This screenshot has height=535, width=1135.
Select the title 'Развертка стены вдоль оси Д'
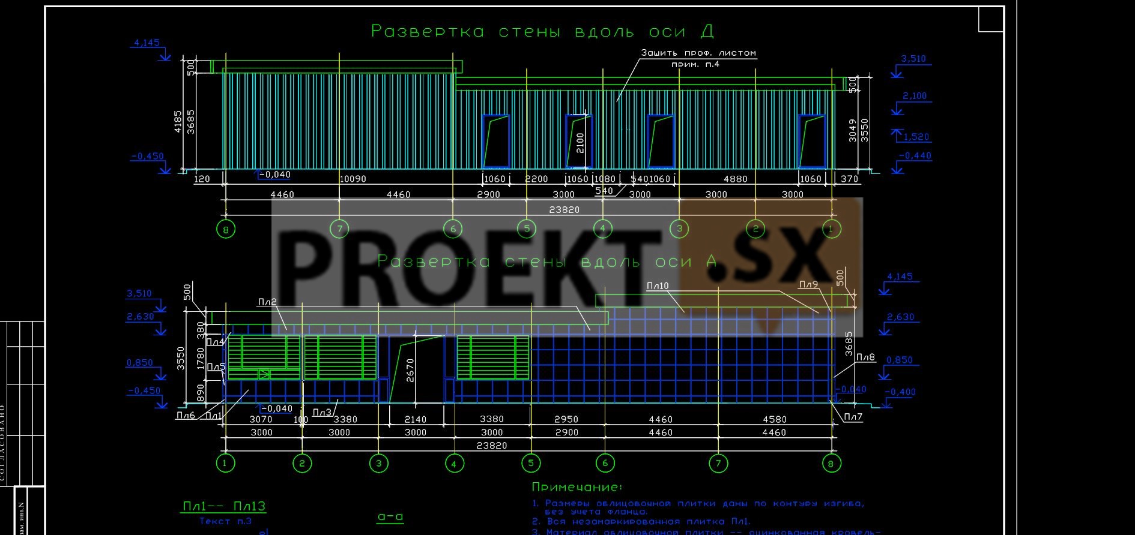[x=542, y=31]
